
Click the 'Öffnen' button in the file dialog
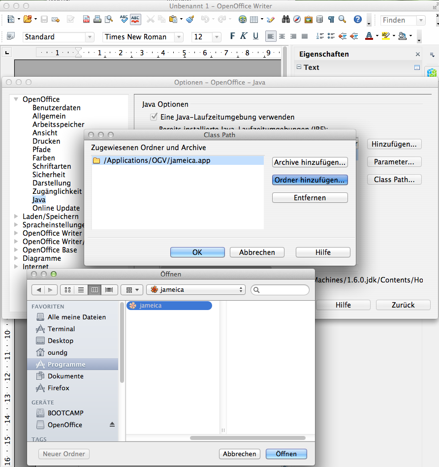[x=286, y=454]
